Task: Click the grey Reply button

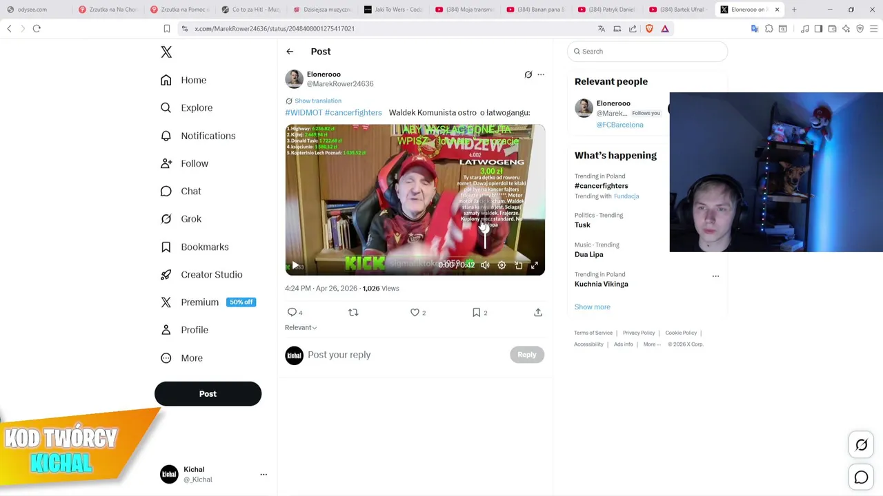Action: tap(527, 355)
